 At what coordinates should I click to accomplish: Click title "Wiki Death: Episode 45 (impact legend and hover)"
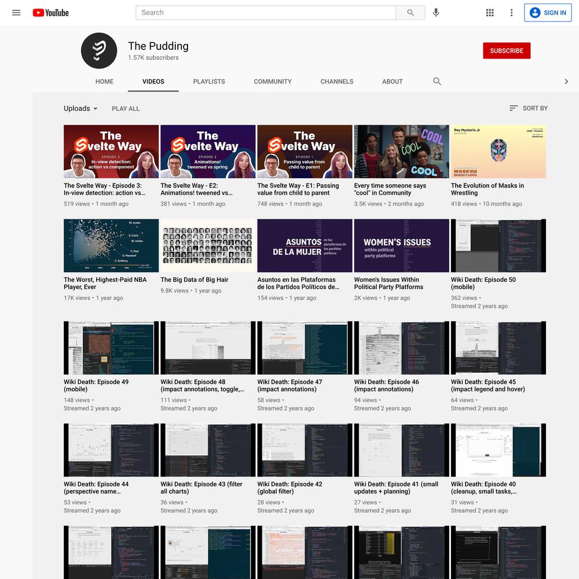pos(488,386)
